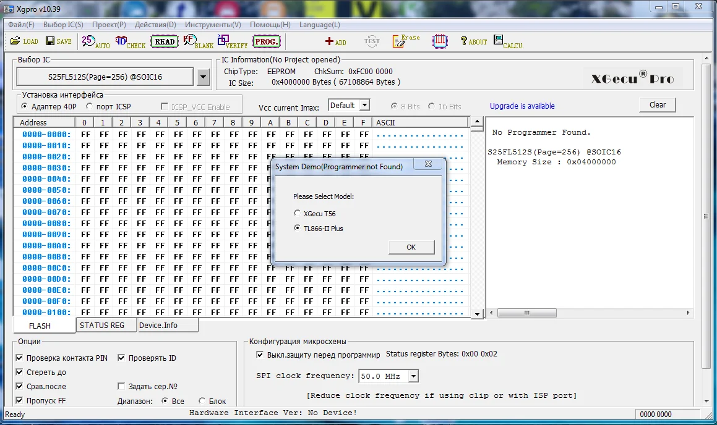Open the Выбор IC(S) menu
This screenshot has width=717, height=425.
(x=63, y=25)
